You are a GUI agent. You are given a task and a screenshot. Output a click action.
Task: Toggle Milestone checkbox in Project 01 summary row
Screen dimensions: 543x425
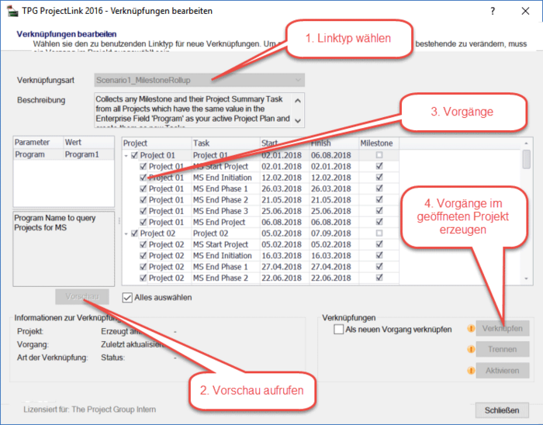tap(379, 154)
